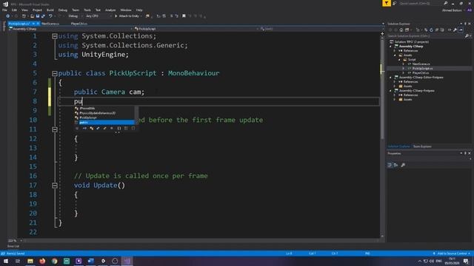Expand NextScene.cs node in Solution Explorer
The width and height of the screenshot is (474, 266).
point(403,64)
